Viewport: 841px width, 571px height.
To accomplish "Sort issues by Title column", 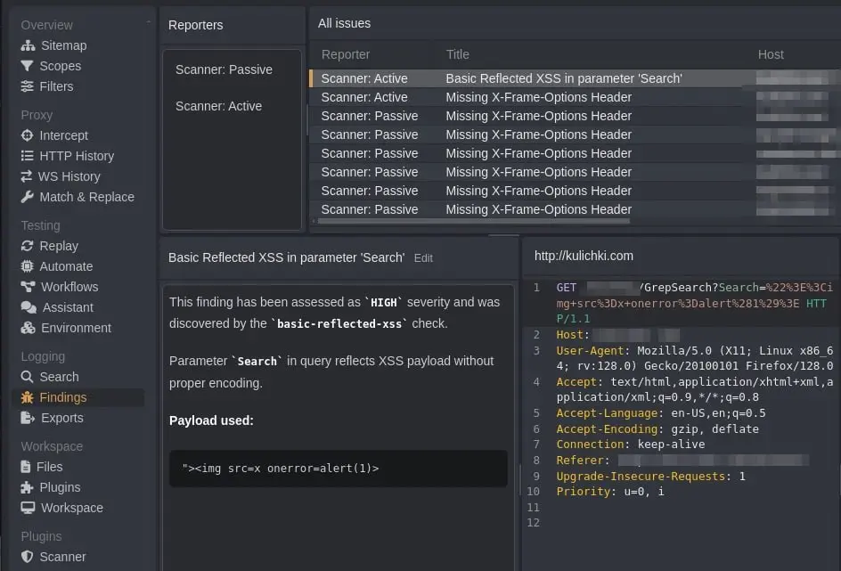I will (458, 54).
